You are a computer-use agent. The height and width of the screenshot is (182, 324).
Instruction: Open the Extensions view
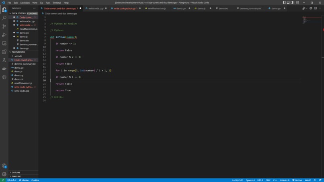pyautogui.click(x=4, y=52)
